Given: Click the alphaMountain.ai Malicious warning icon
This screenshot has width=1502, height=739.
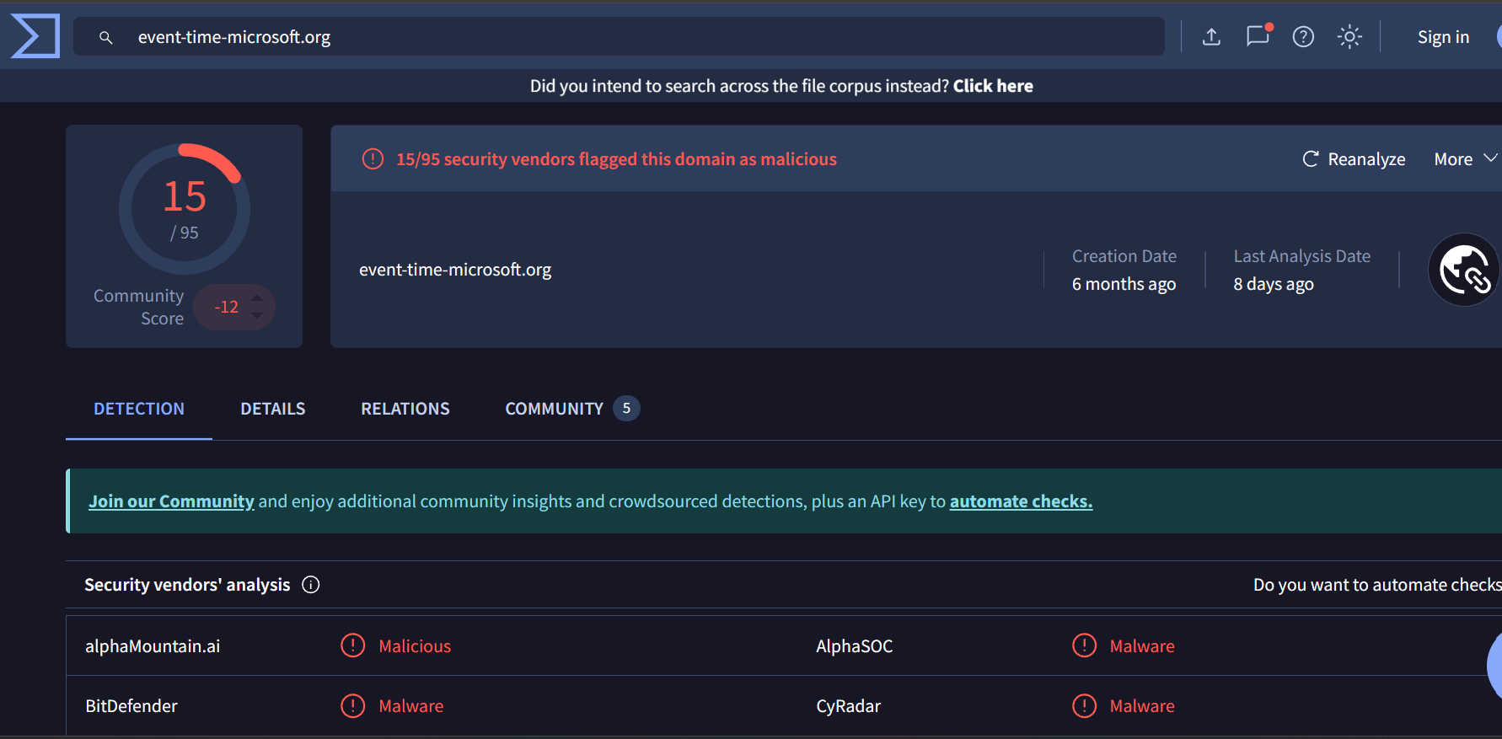Looking at the screenshot, I should click(x=352, y=646).
